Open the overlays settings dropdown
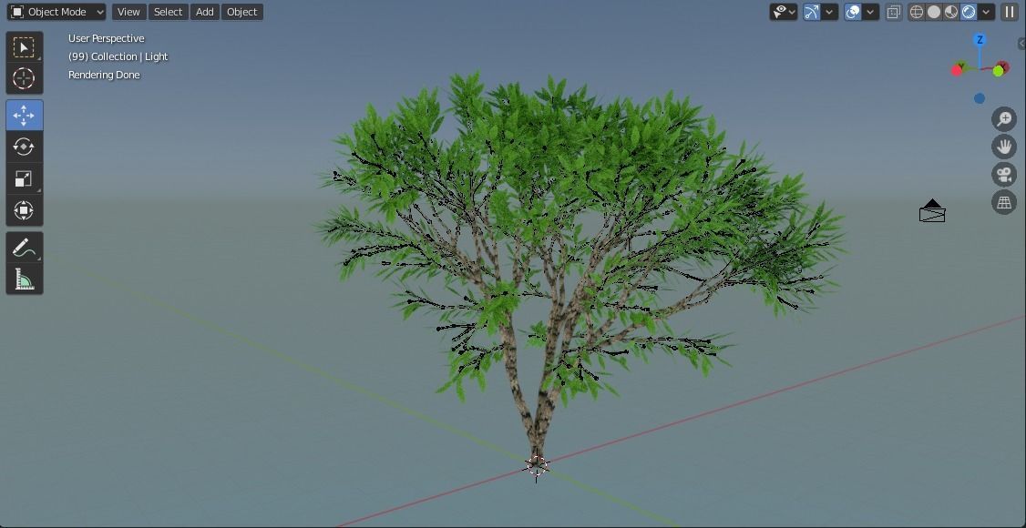 coord(868,11)
